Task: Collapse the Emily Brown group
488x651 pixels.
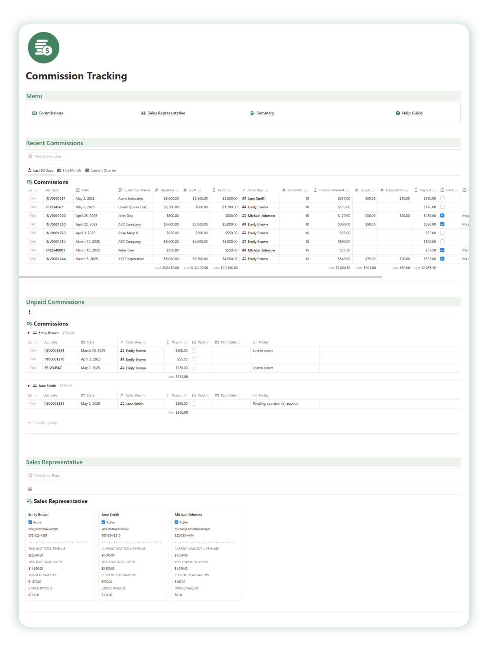Action: tap(28, 333)
